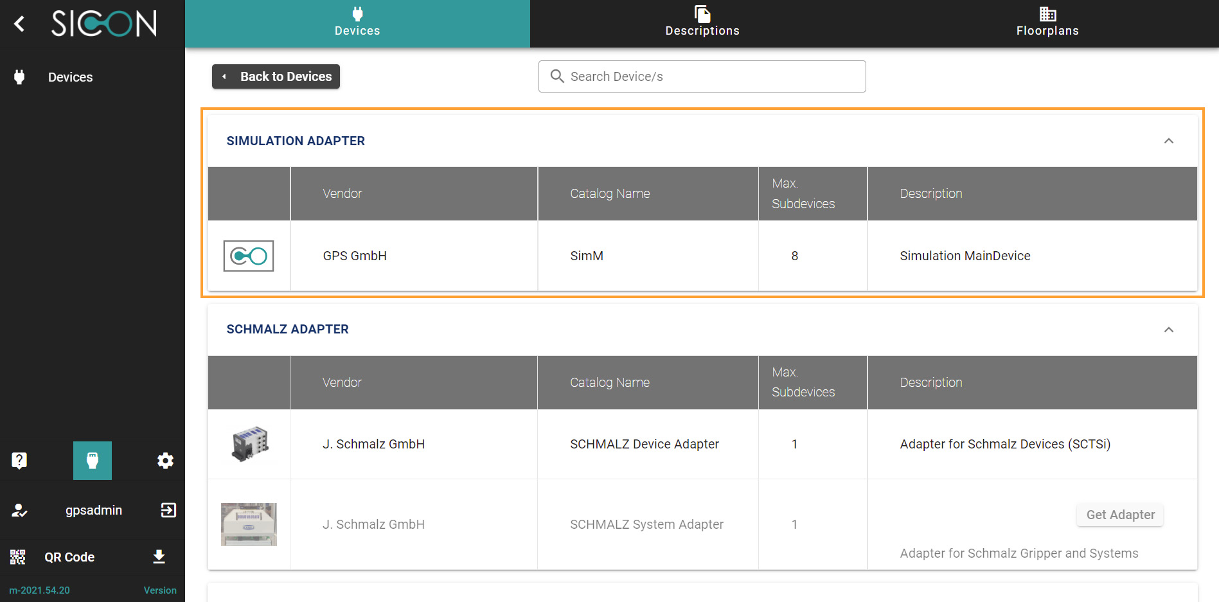Click the Get Adapter button
This screenshot has height=602, width=1219.
click(x=1119, y=515)
